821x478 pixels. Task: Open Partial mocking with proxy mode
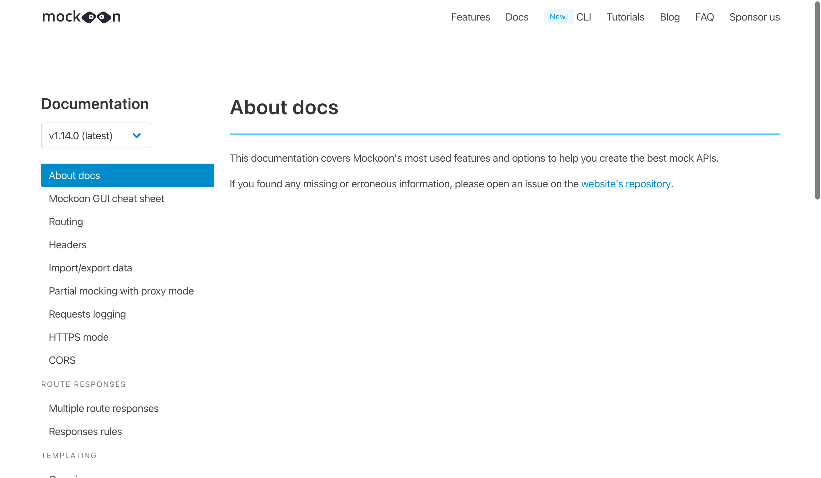(121, 291)
